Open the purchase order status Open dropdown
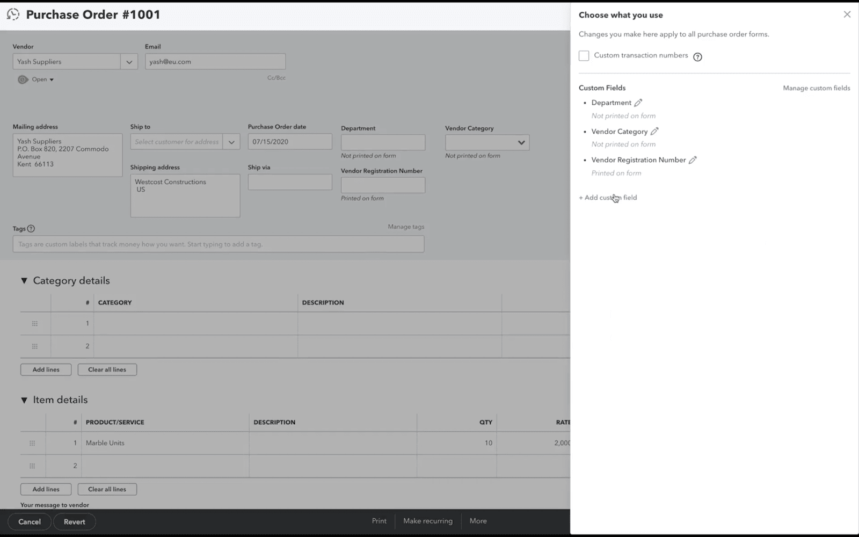 click(43, 79)
